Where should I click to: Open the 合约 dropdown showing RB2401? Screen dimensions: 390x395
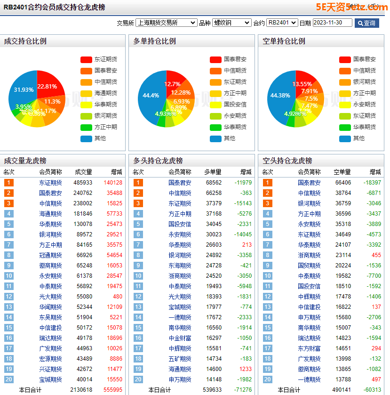pyautogui.click(x=282, y=23)
